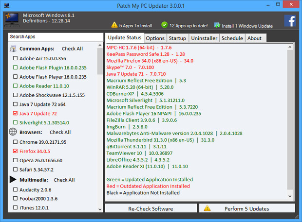Select the WinRAR 5.20 (64-bit) line
Viewport: 302px width, 222px height.
point(140,87)
